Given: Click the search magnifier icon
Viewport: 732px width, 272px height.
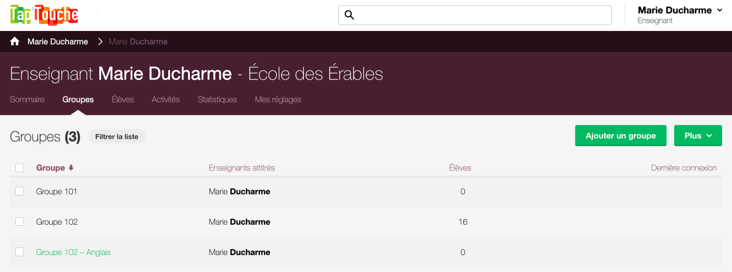Looking at the screenshot, I should (x=349, y=15).
